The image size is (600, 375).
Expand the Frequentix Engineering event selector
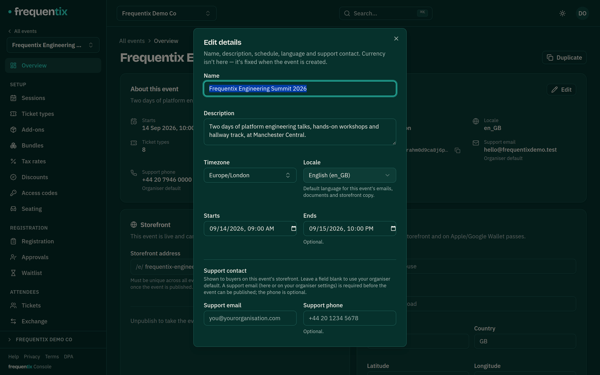click(x=53, y=45)
